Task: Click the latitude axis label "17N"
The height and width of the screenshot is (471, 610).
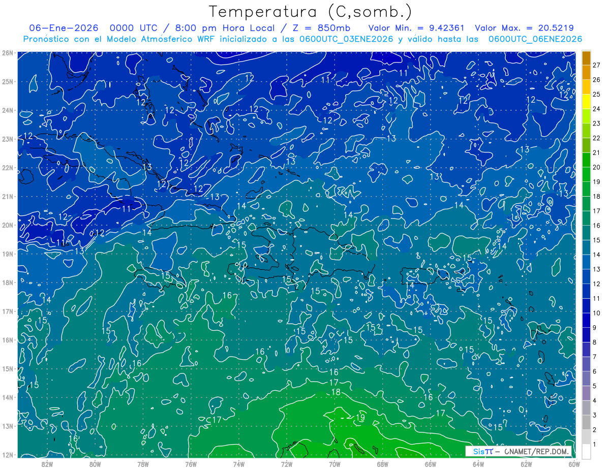Action: click(x=8, y=311)
